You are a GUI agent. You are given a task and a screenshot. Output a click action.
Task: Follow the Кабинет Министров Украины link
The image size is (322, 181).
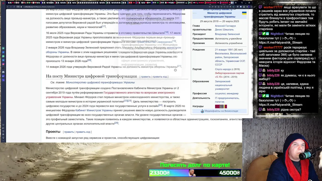coord(94,110)
